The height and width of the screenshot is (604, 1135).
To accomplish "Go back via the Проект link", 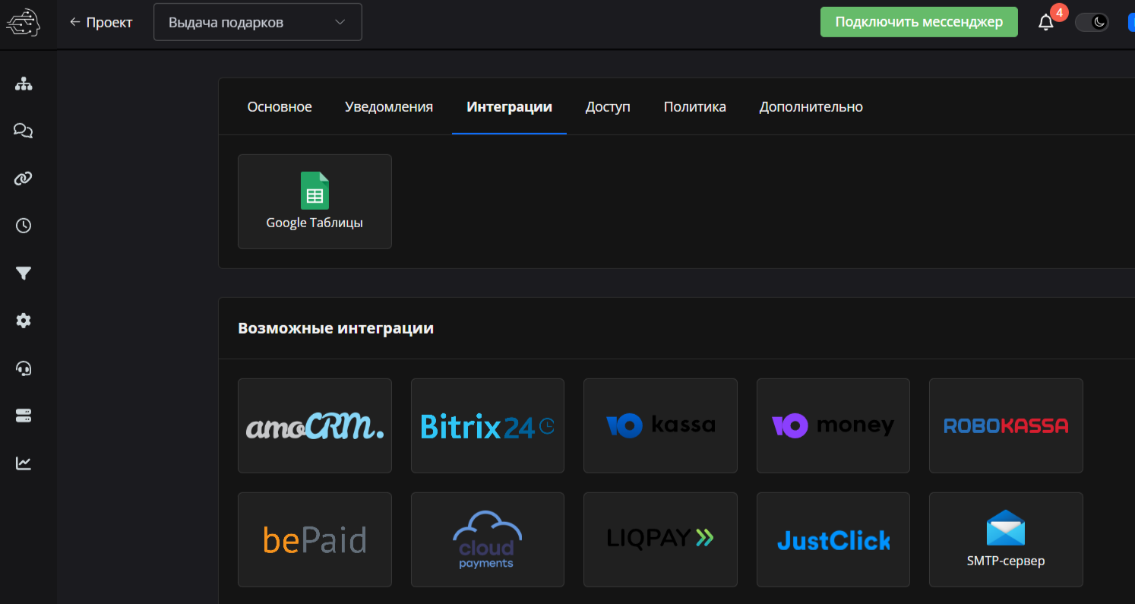I will pos(101,22).
